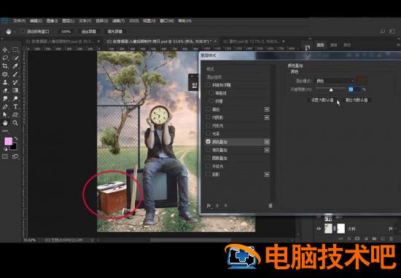The width and height of the screenshot is (401, 278).
Task: Select the History Brush tool
Action: click(x=15, y=82)
